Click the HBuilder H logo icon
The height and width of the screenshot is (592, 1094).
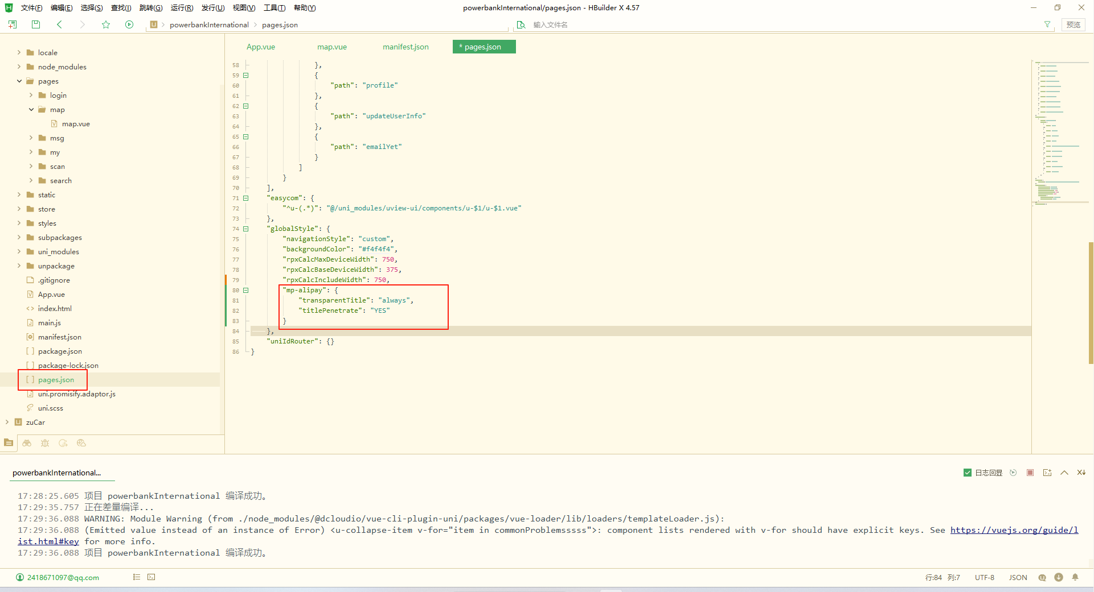9,7
